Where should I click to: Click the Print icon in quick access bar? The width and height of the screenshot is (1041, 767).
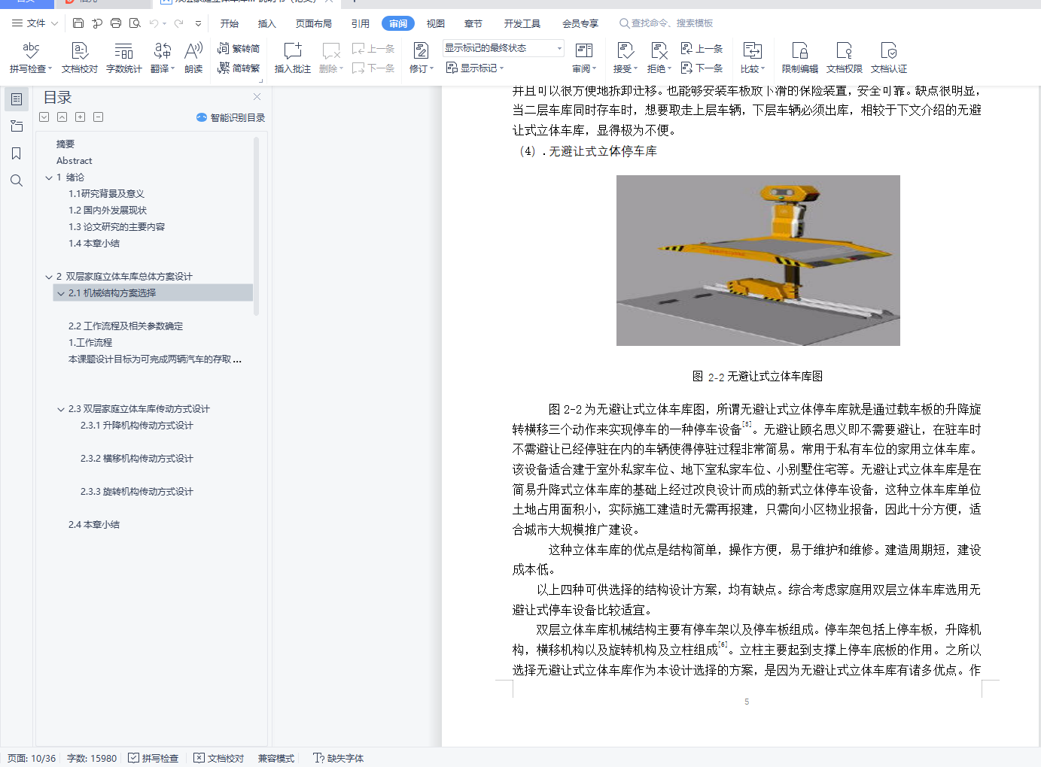(x=116, y=23)
